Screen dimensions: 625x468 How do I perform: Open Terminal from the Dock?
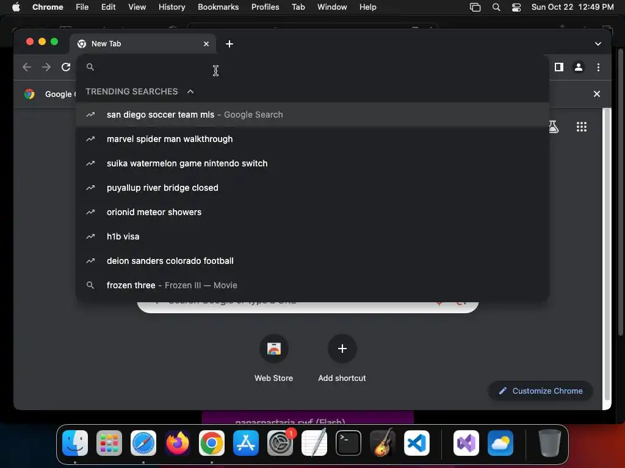tap(349, 442)
